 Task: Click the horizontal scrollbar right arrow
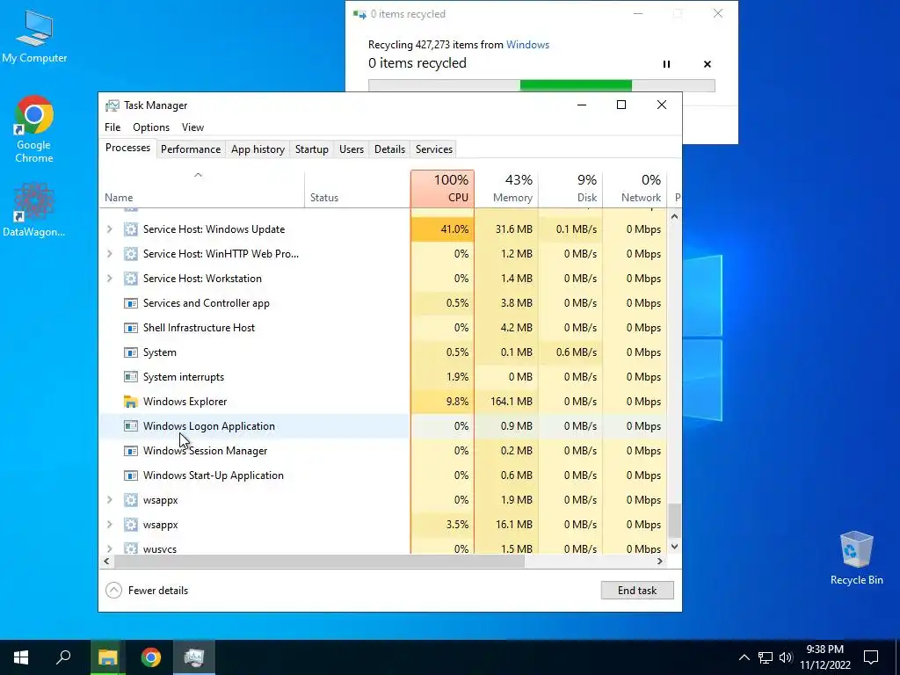point(660,562)
